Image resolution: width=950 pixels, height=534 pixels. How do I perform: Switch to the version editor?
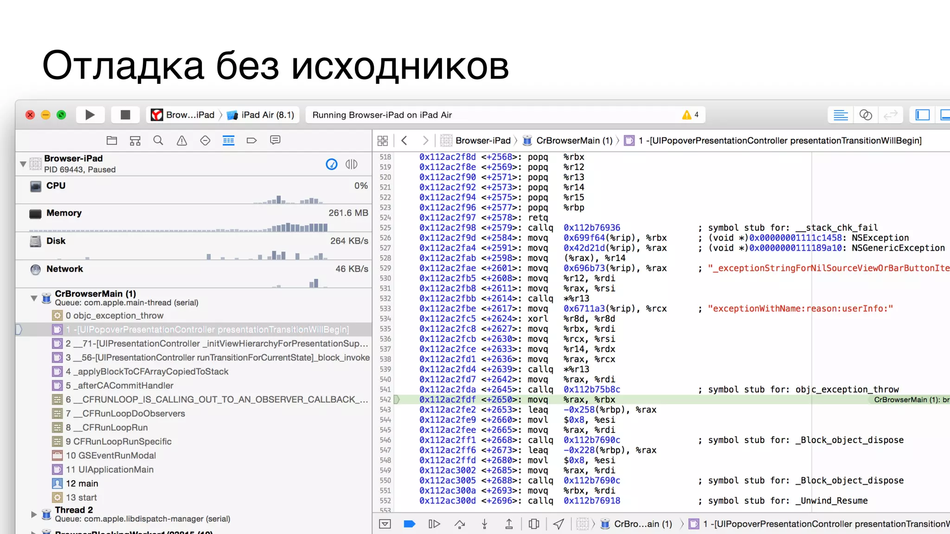coord(890,115)
